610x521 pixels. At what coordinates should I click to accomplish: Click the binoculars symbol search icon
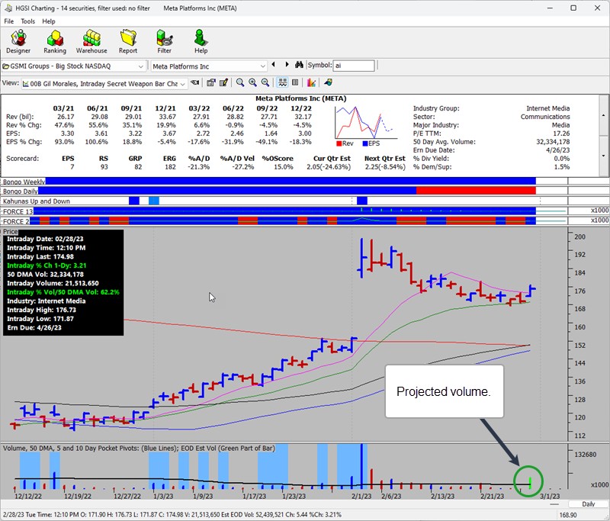300,66
